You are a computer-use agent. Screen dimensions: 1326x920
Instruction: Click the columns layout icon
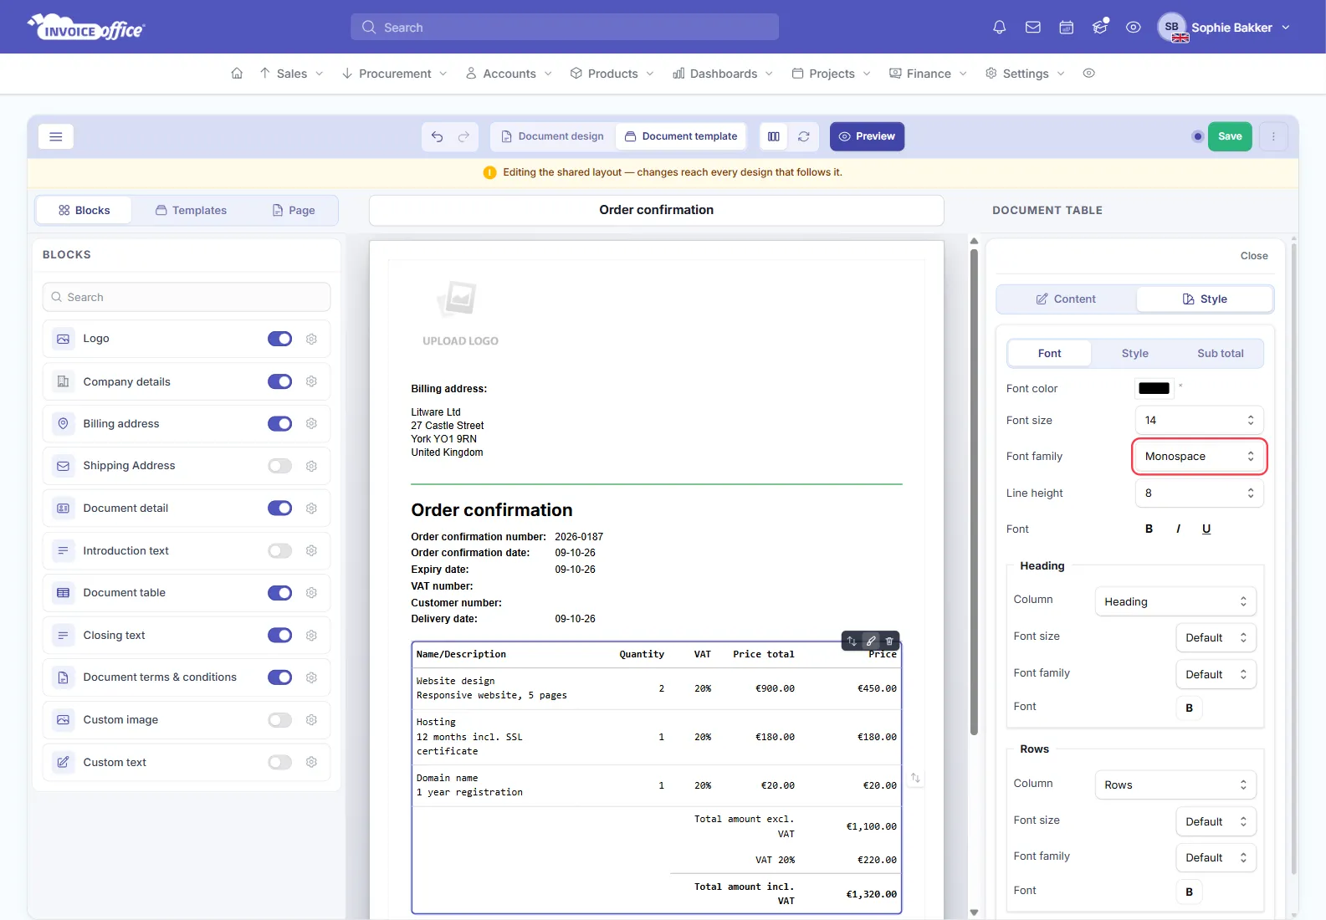(x=774, y=136)
